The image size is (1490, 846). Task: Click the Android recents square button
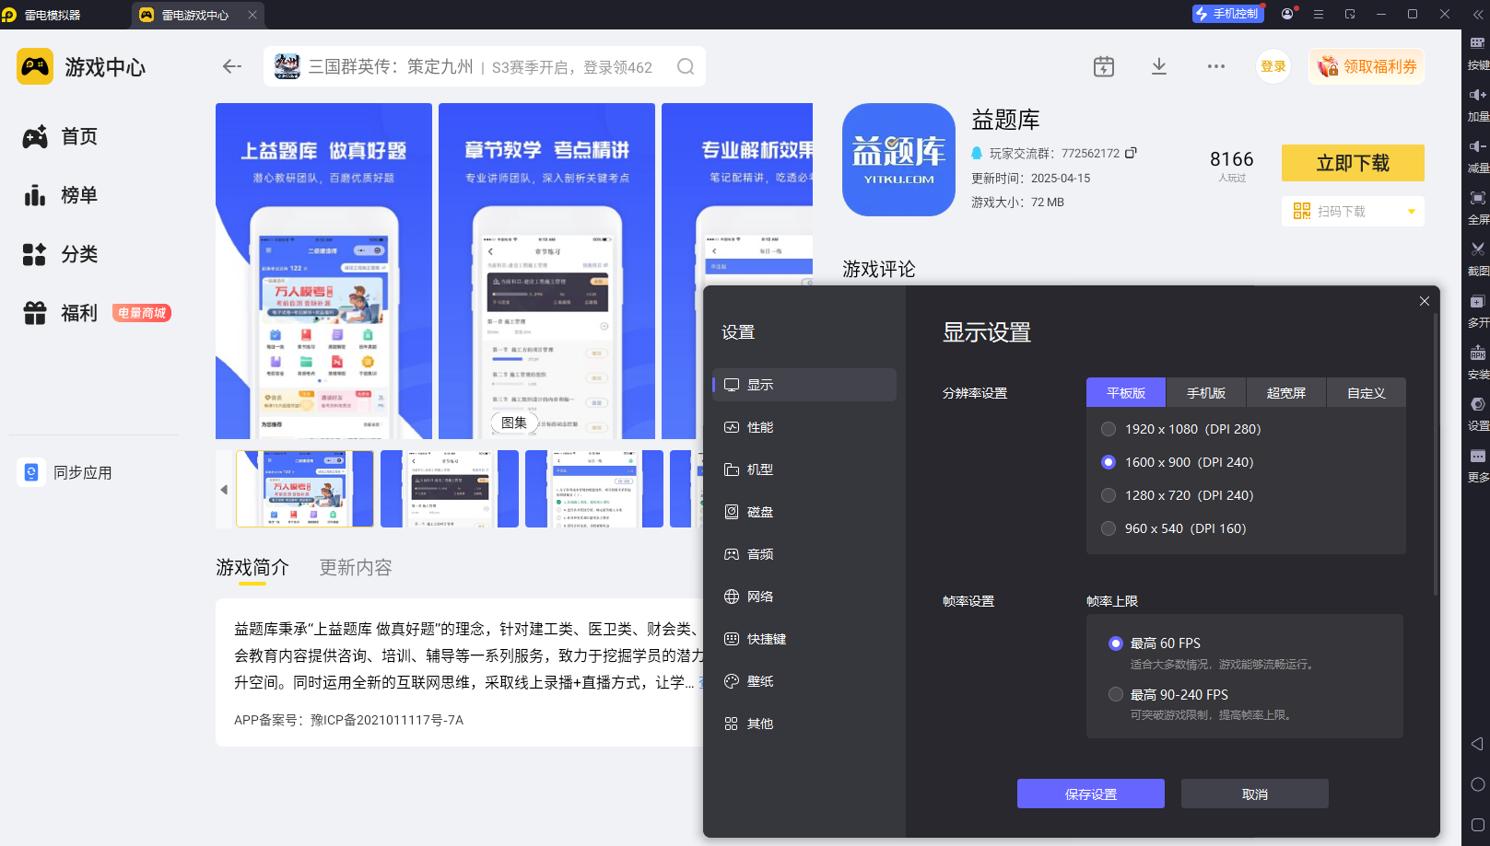(x=1477, y=825)
